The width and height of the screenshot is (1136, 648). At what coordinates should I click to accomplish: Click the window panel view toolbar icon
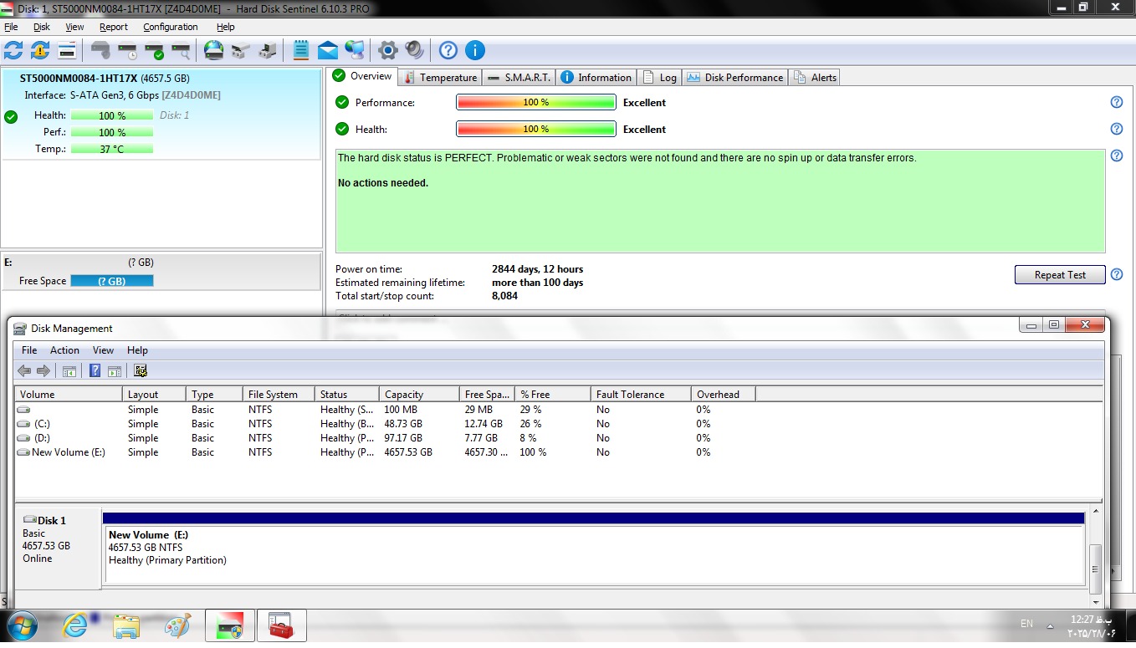pos(68,50)
